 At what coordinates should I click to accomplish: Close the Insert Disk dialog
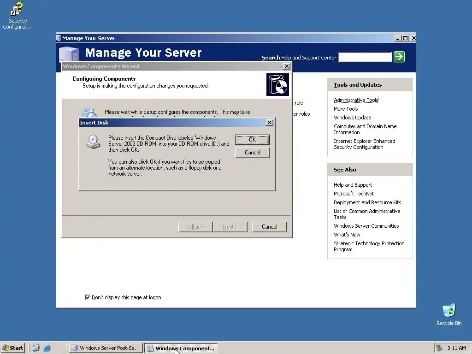270,123
